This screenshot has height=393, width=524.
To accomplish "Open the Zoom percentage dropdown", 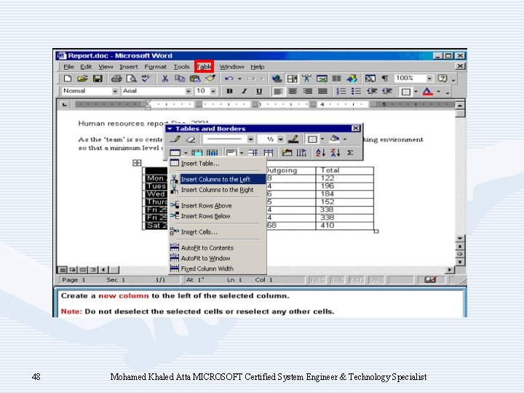I will pyautogui.click(x=429, y=79).
